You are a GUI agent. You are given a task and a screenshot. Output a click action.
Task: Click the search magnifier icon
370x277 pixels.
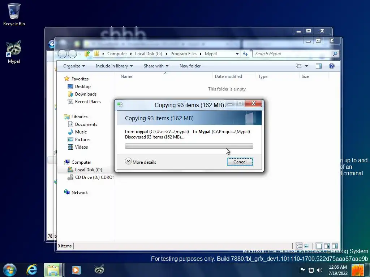(335, 54)
